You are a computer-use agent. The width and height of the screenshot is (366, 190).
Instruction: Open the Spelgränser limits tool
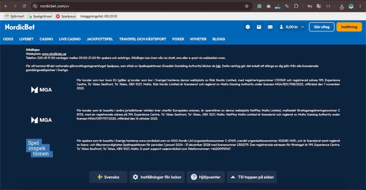[x=40, y=16]
